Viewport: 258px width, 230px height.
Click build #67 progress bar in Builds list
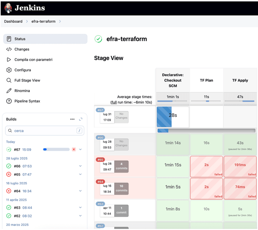click(56, 149)
